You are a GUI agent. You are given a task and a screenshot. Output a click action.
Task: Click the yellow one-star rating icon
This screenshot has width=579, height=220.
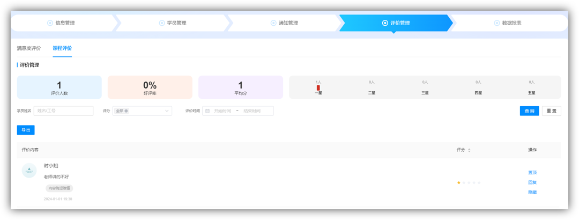click(x=458, y=182)
